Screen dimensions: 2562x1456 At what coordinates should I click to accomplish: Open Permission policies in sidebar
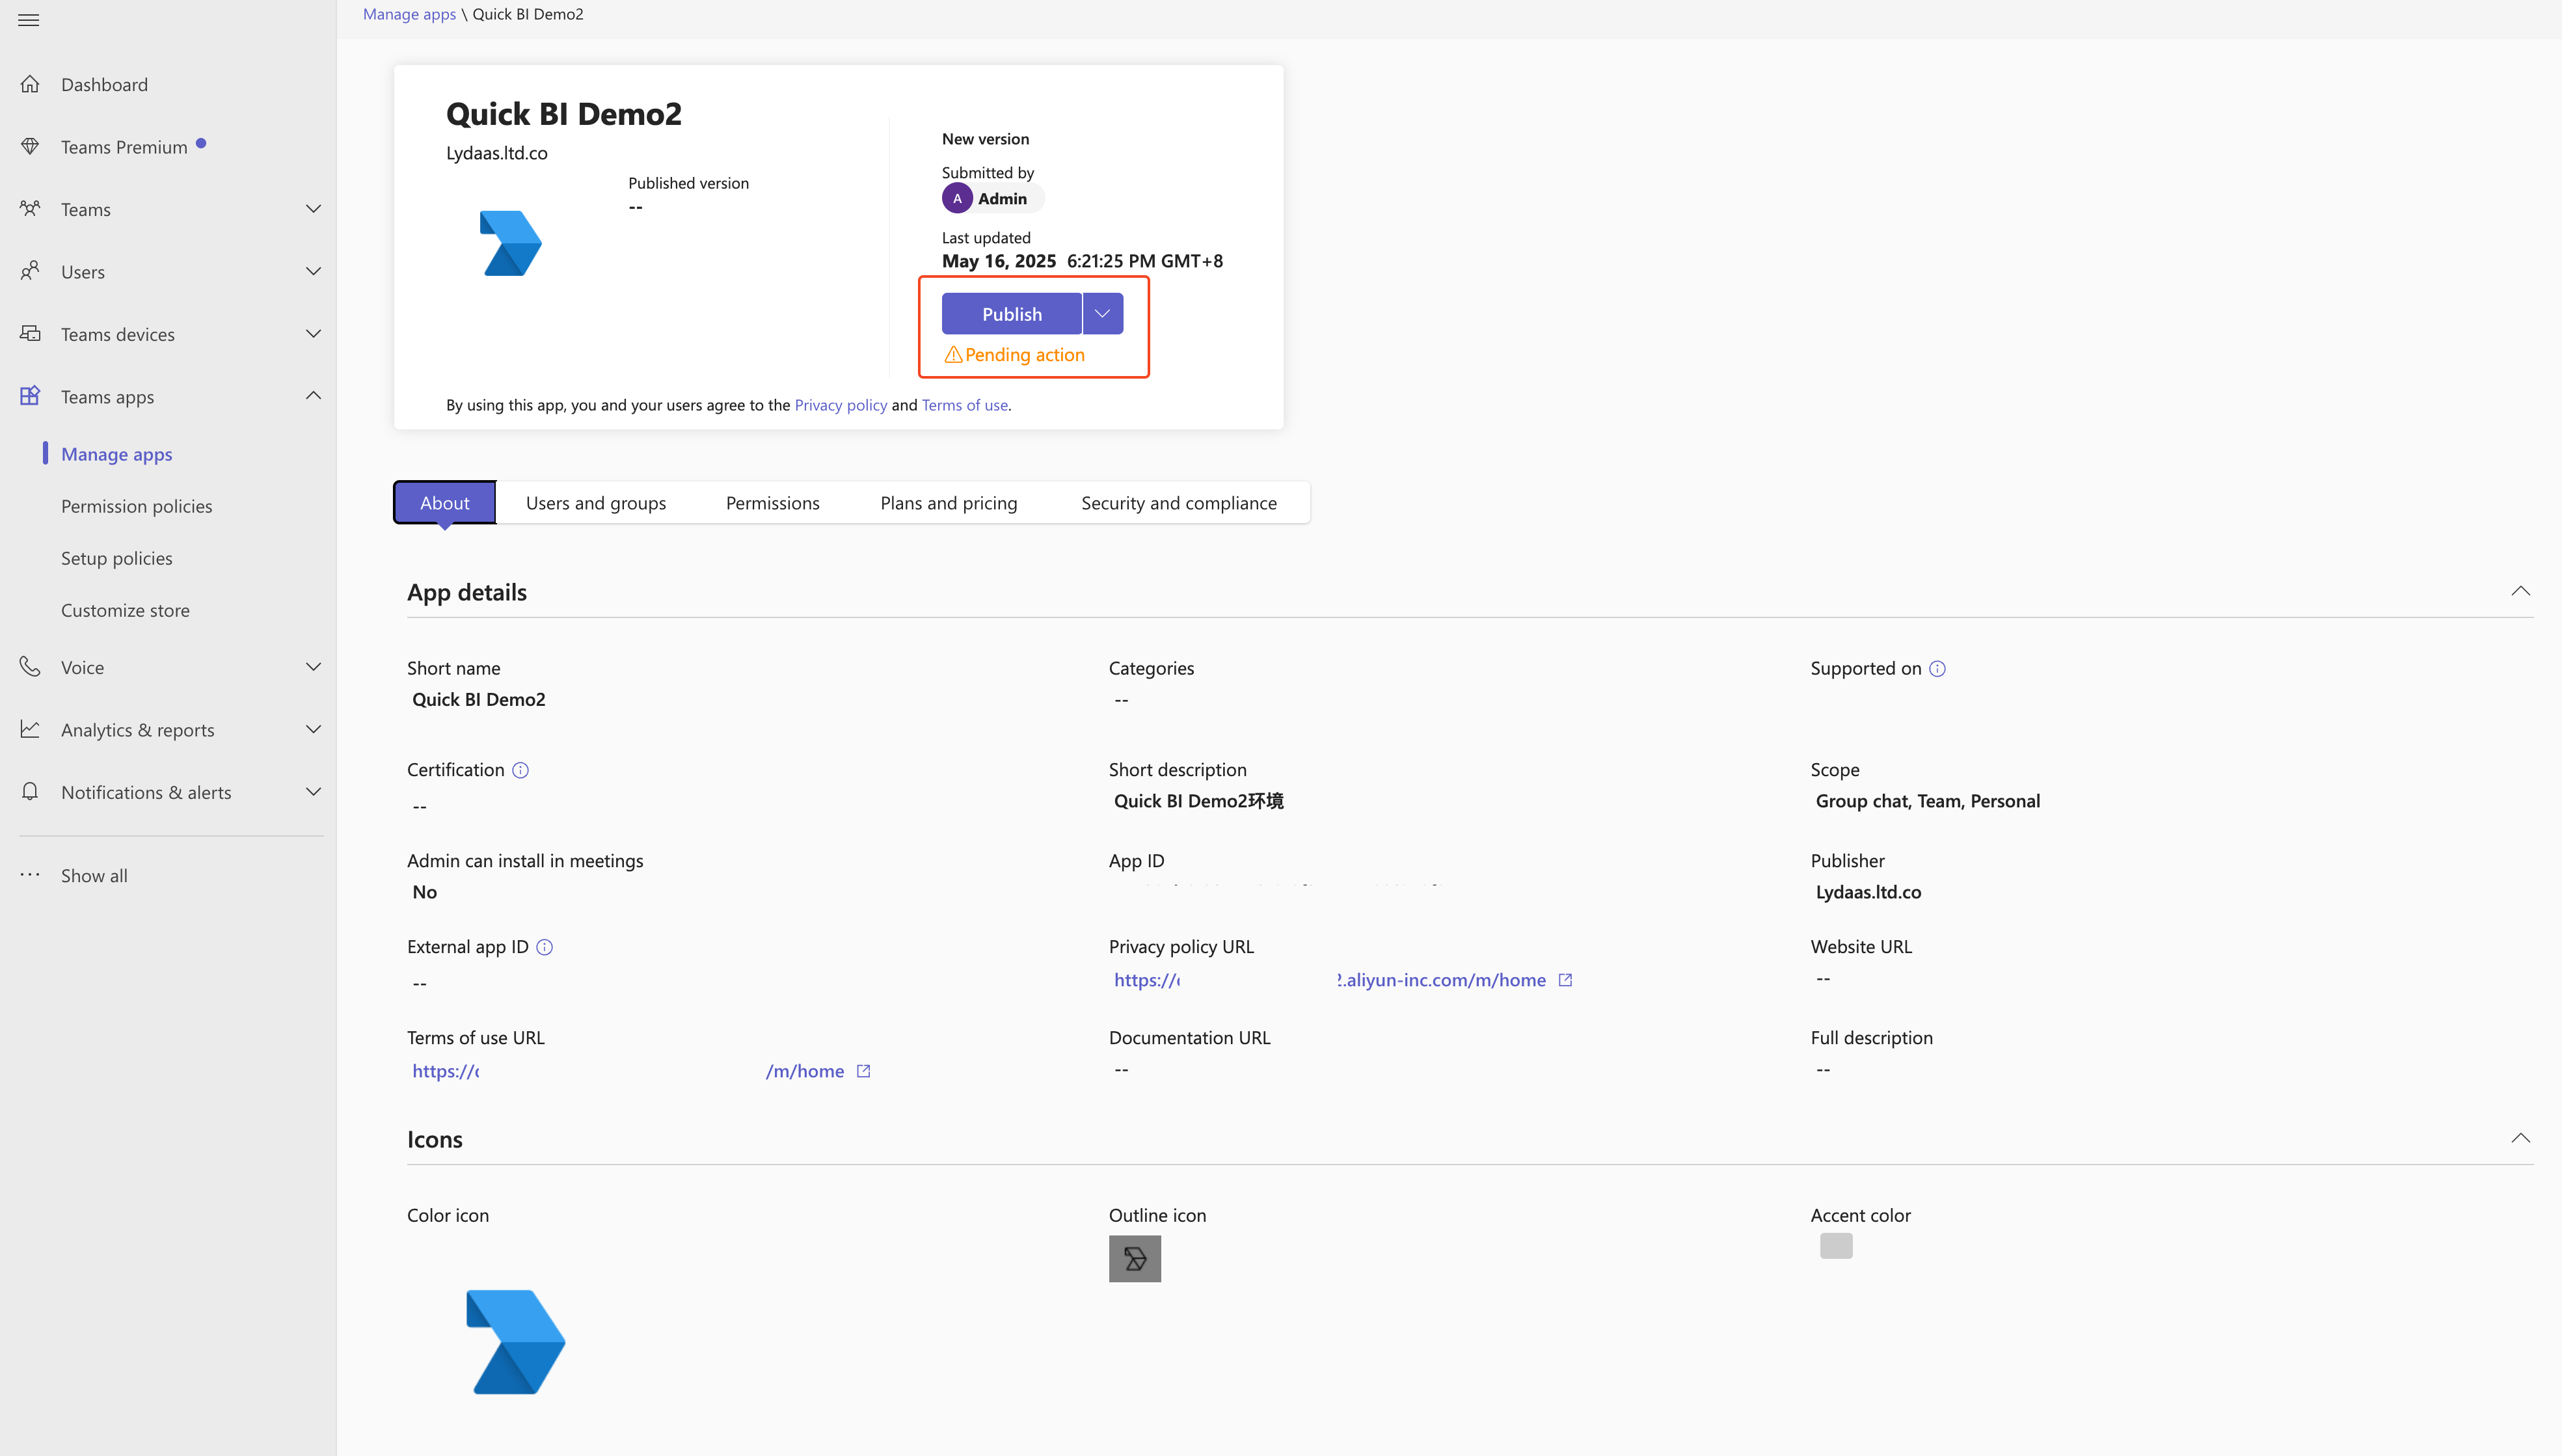[137, 506]
